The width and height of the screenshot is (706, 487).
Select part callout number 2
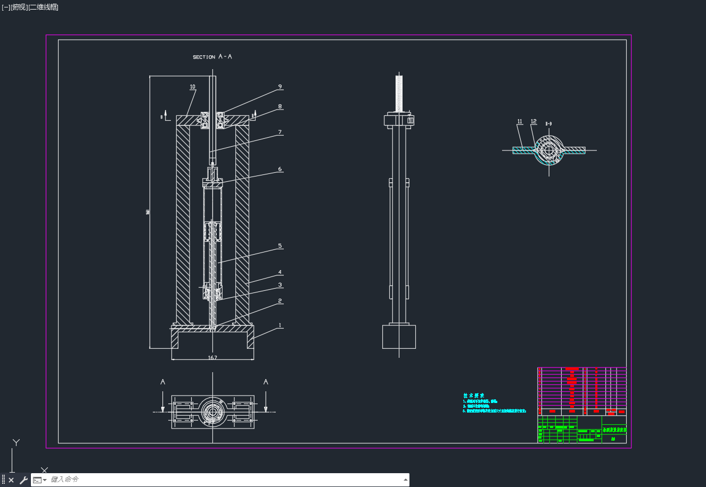tap(280, 301)
